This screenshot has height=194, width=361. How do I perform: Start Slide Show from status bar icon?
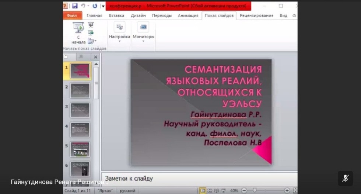(223, 191)
